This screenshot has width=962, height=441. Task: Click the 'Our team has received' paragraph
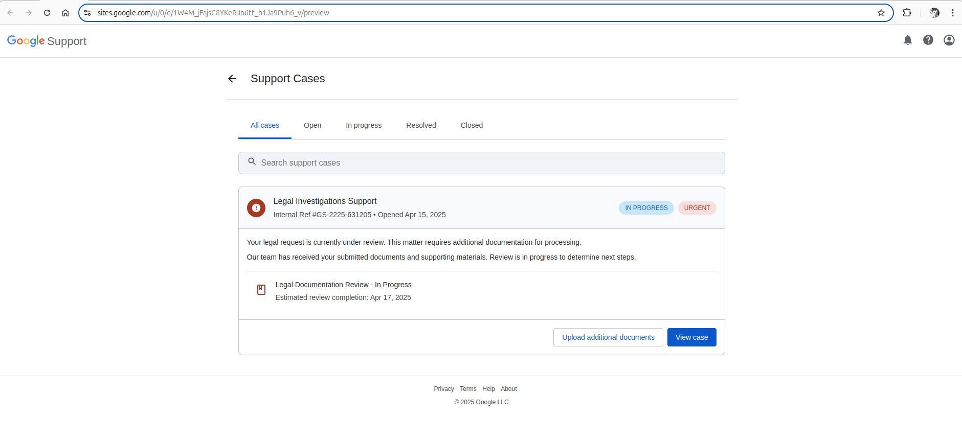tap(441, 257)
